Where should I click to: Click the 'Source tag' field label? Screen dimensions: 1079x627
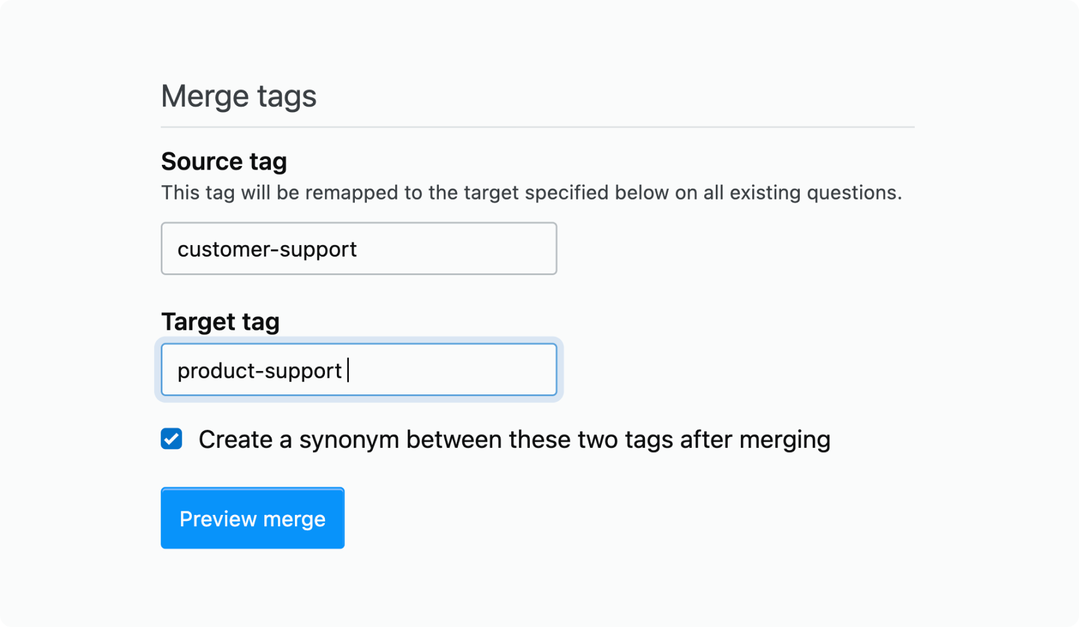point(224,161)
